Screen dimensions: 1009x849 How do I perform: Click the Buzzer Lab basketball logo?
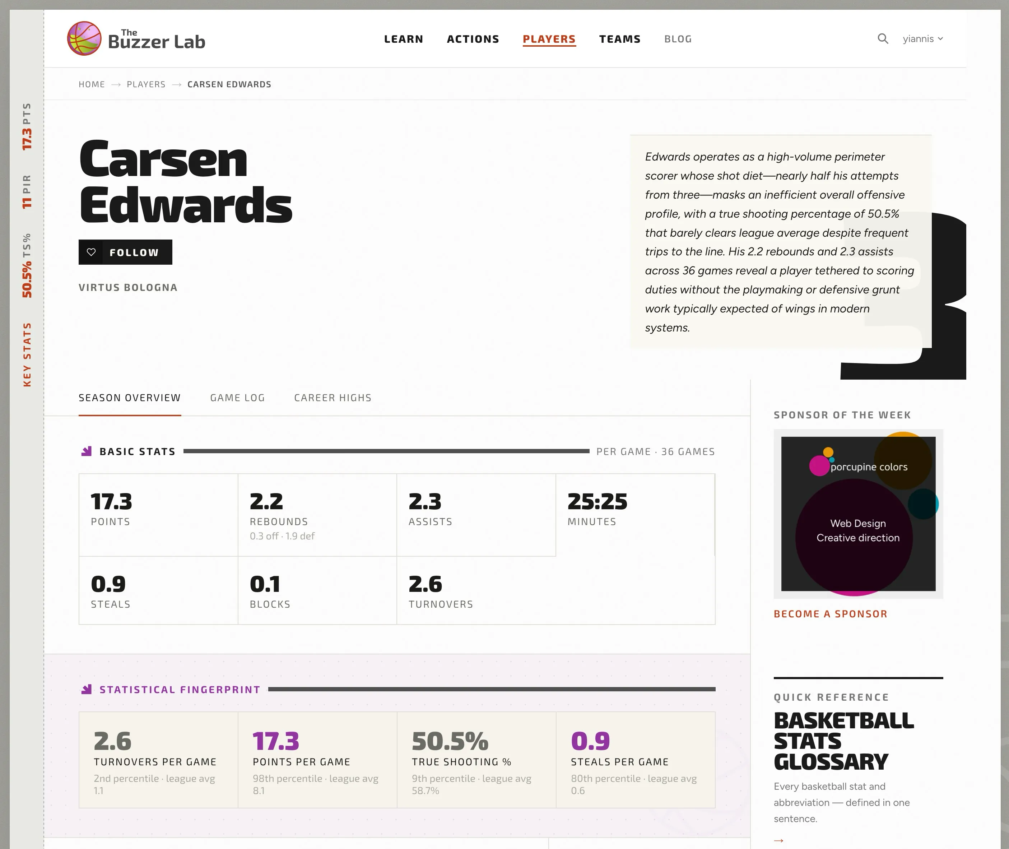pos(84,38)
